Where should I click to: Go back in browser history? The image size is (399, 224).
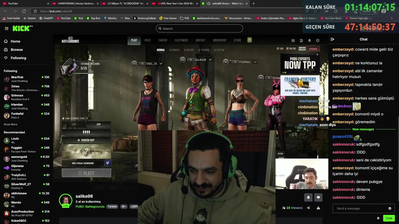pos(6,11)
